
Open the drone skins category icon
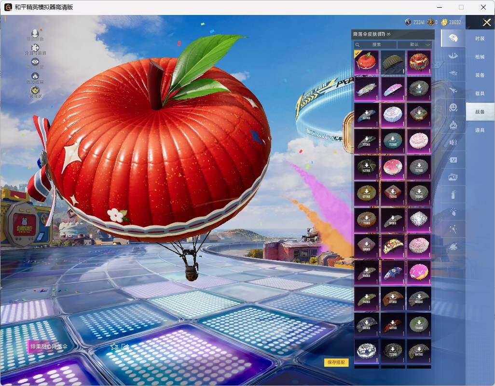click(x=453, y=73)
